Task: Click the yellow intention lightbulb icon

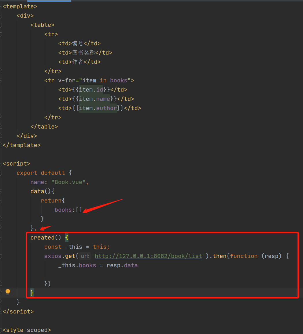Action: tap(8, 292)
